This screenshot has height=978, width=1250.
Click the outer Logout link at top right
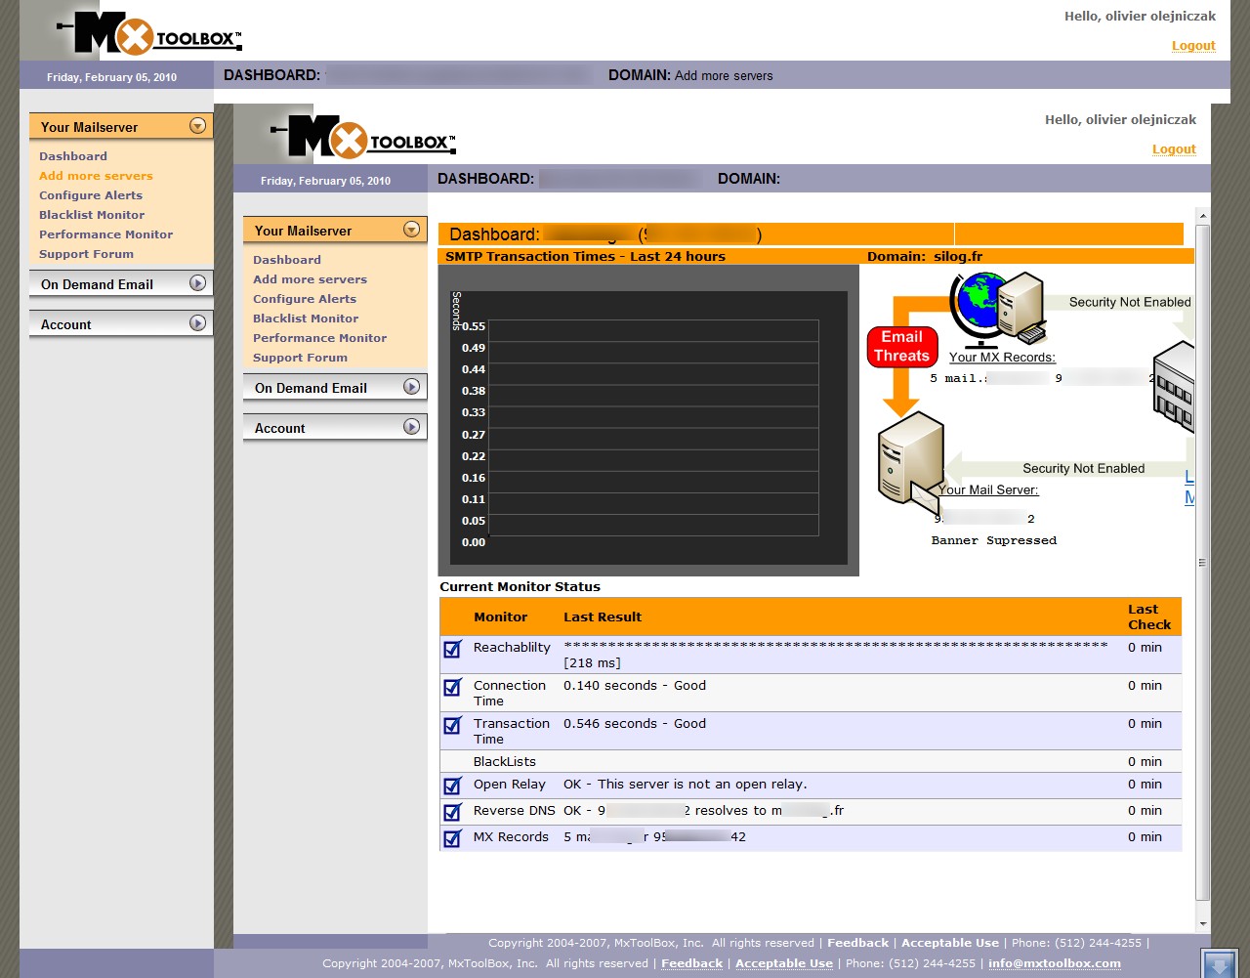(1193, 46)
